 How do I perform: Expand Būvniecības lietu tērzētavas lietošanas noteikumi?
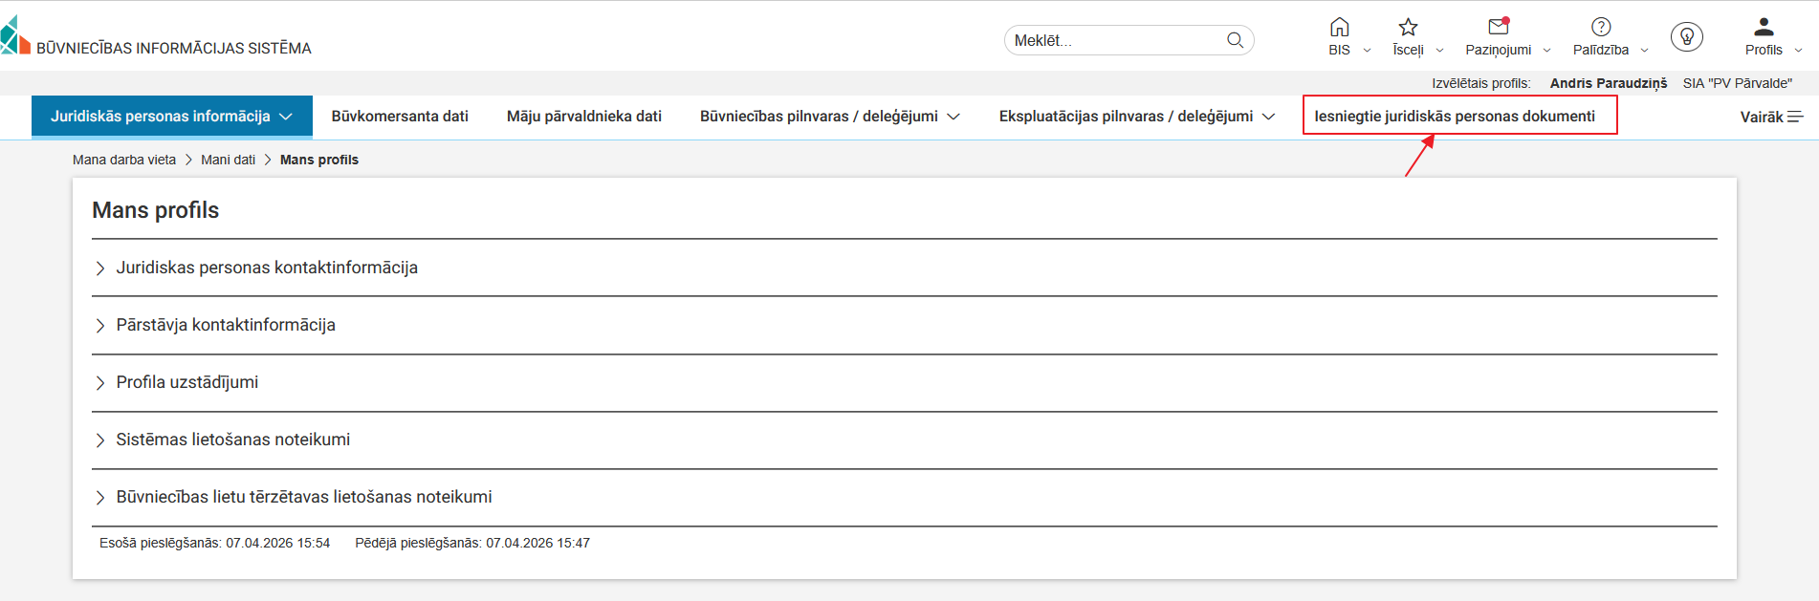click(304, 497)
